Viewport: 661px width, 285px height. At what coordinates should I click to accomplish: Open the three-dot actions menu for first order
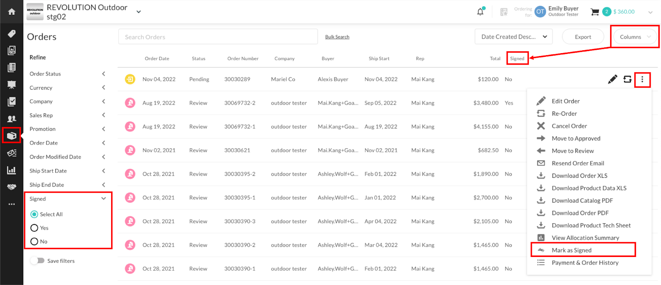click(x=642, y=79)
